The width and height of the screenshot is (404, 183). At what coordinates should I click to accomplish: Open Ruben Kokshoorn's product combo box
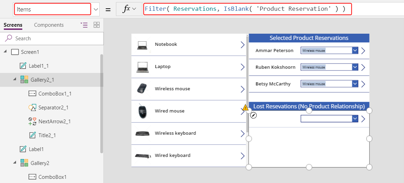click(329, 67)
